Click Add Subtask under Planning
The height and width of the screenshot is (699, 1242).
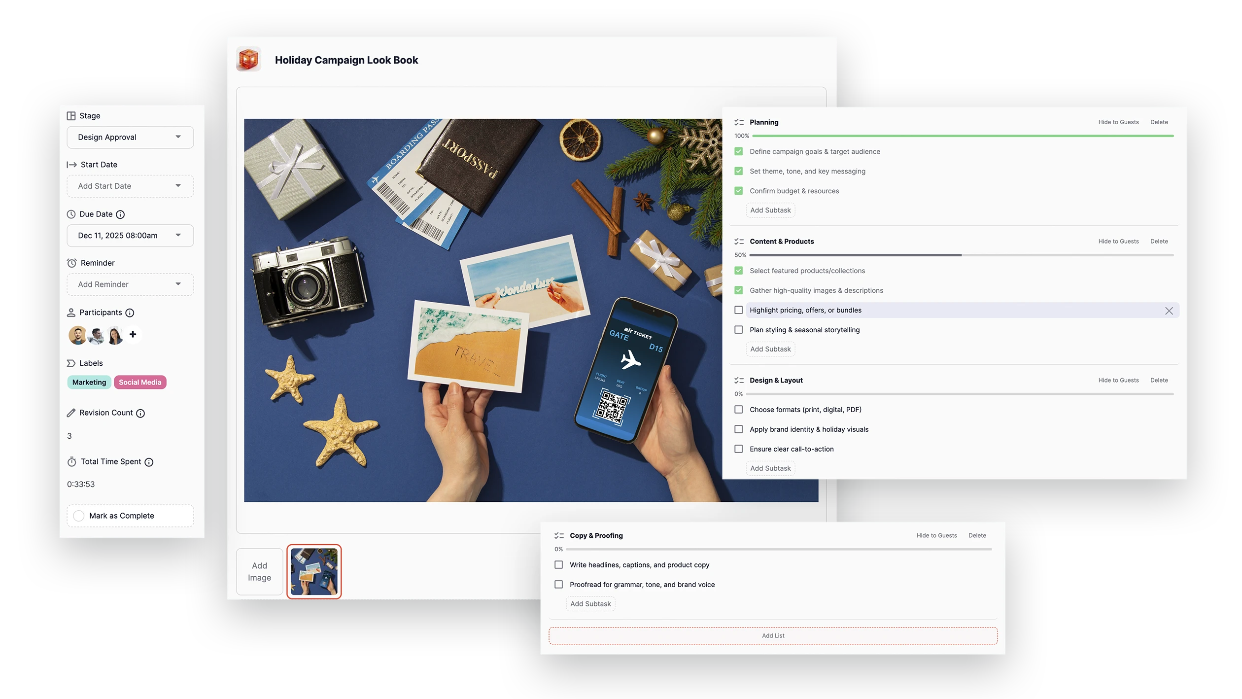click(770, 210)
